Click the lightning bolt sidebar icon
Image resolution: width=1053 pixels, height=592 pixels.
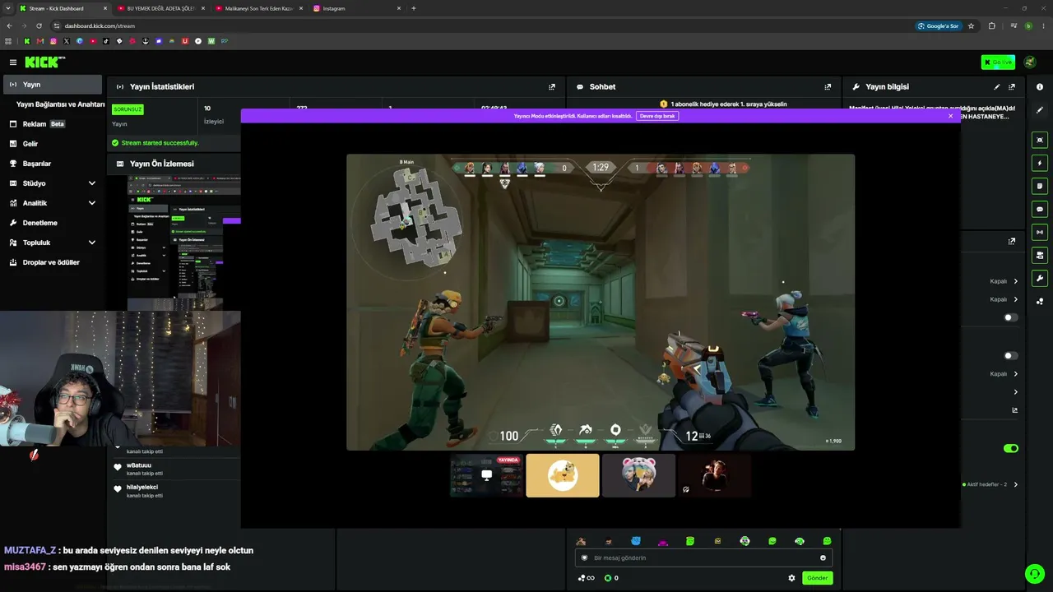coord(1040,163)
